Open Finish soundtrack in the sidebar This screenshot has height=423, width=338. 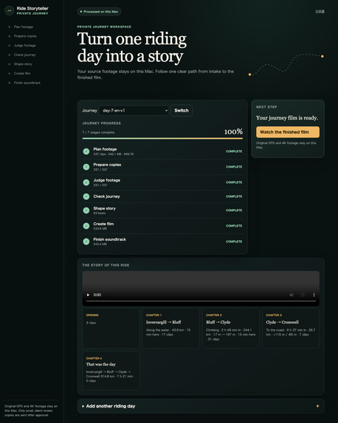point(27,83)
